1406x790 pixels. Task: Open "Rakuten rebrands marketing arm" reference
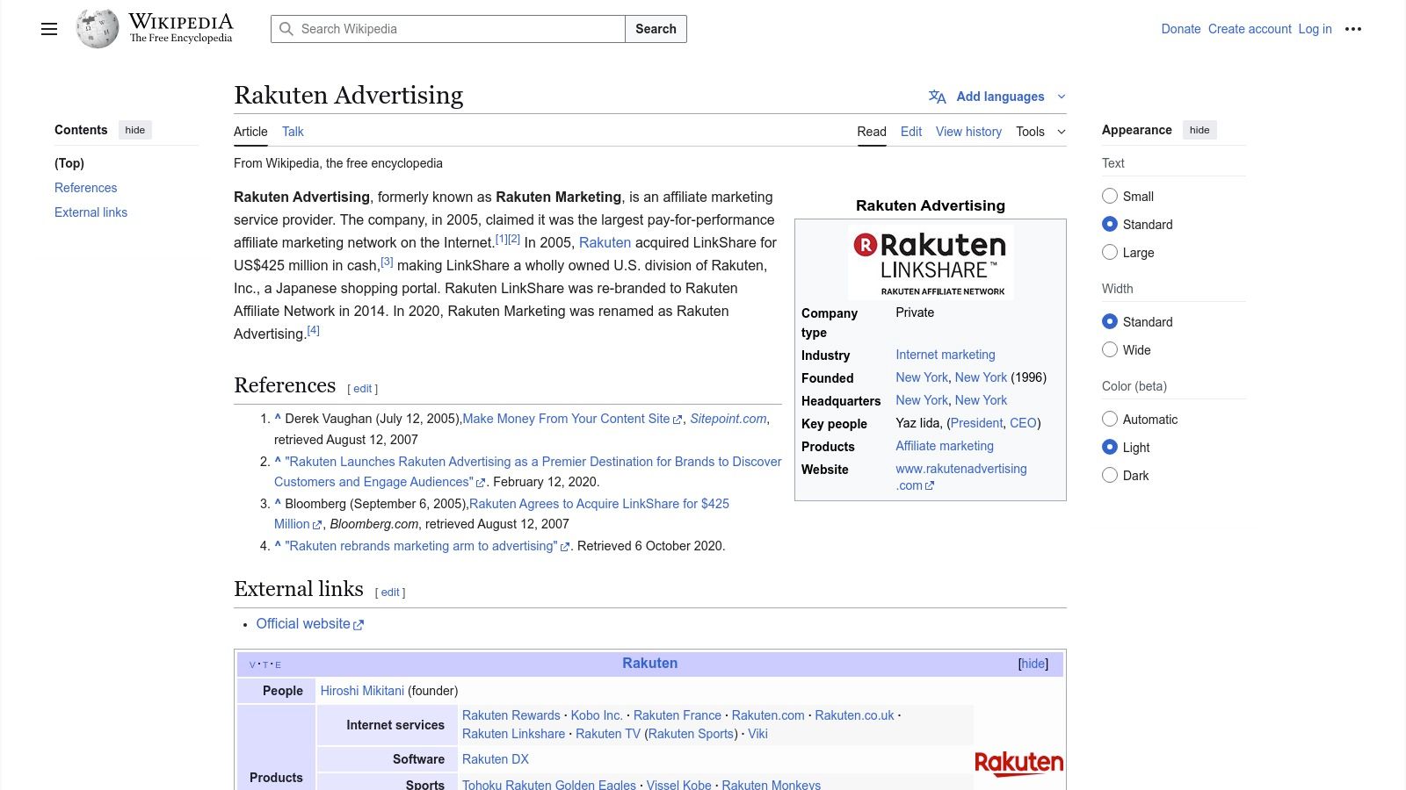click(x=427, y=546)
